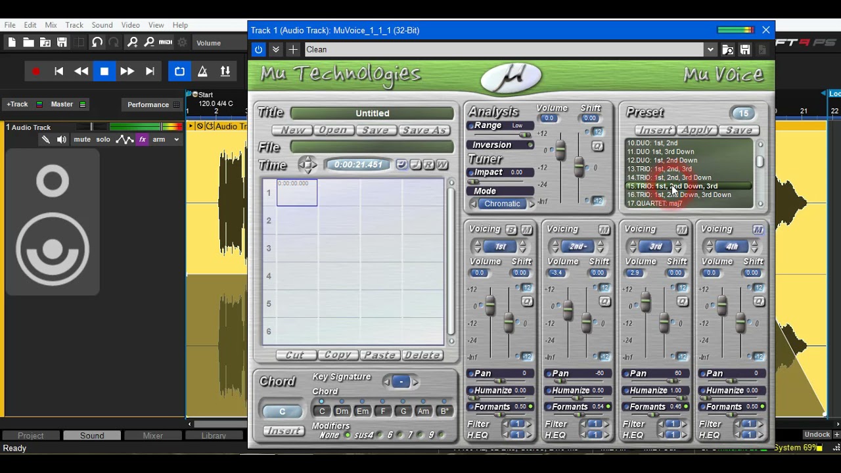This screenshot has height=473, width=841.
Task: Open the View menu
Action: pos(156,25)
